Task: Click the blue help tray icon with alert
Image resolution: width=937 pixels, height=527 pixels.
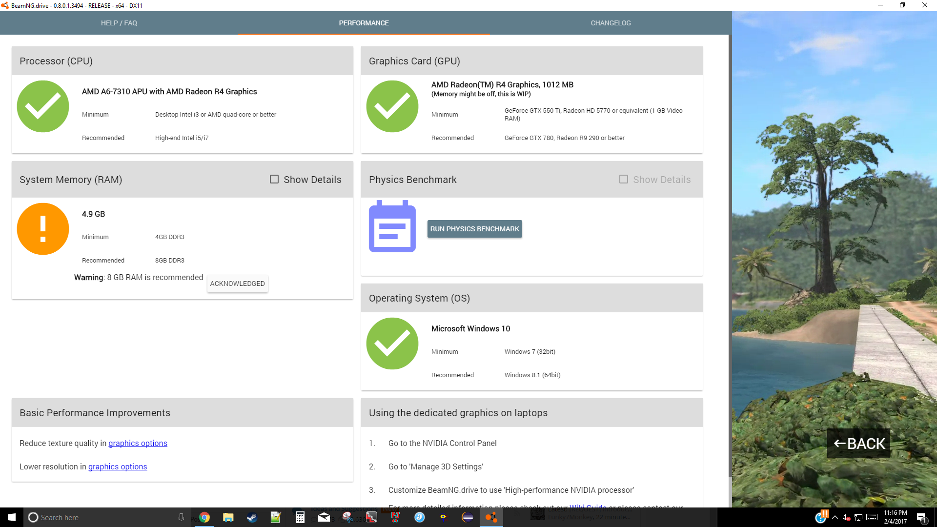Action: (821, 517)
